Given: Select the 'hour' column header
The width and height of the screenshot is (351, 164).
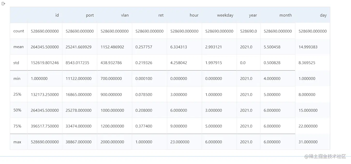Looking at the screenshot, I should tap(194, 15).
